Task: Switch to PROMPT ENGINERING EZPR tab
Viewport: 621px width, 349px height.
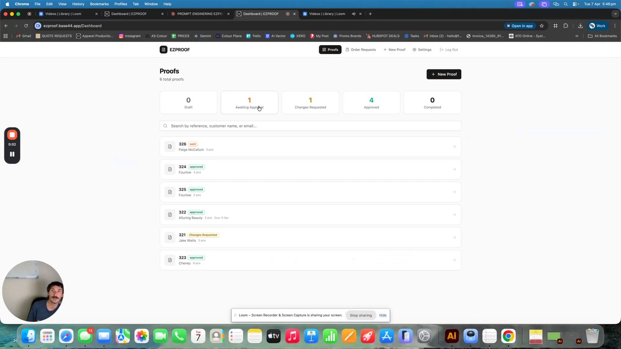Action: (200, 14)
